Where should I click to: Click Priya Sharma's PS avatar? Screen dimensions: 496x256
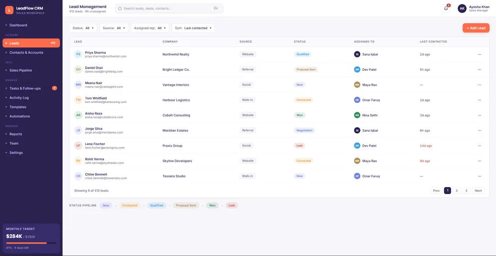point(78,54)
